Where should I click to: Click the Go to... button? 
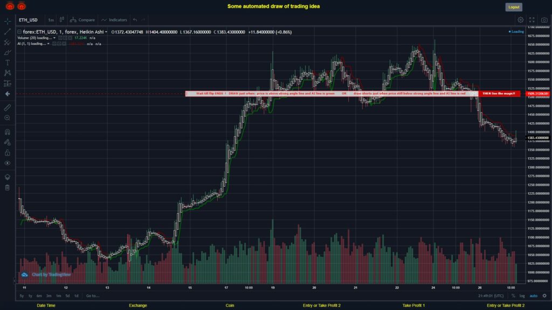tap(93, 296)
